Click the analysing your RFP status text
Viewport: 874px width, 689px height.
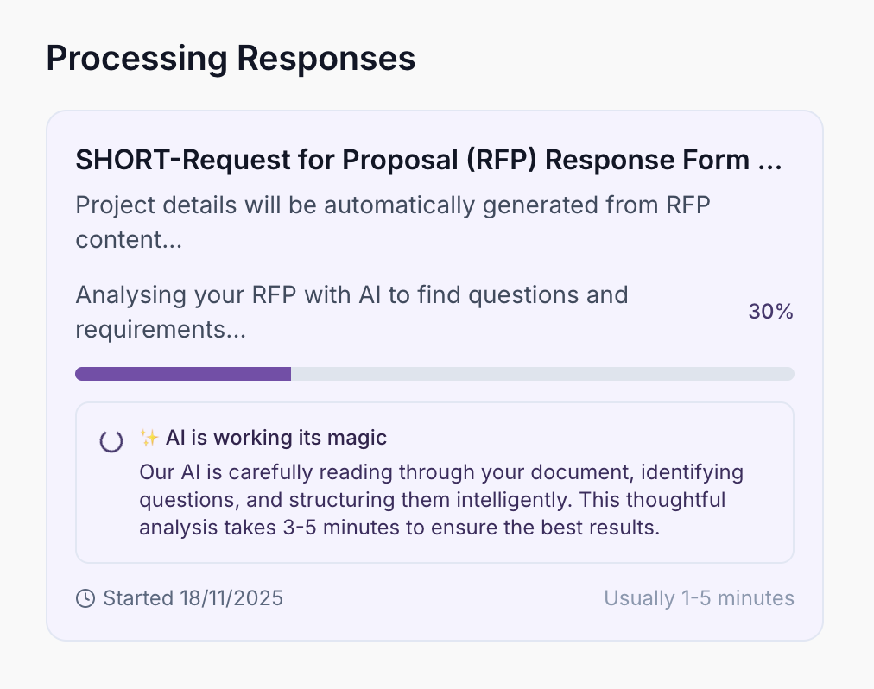coord(352,312)
